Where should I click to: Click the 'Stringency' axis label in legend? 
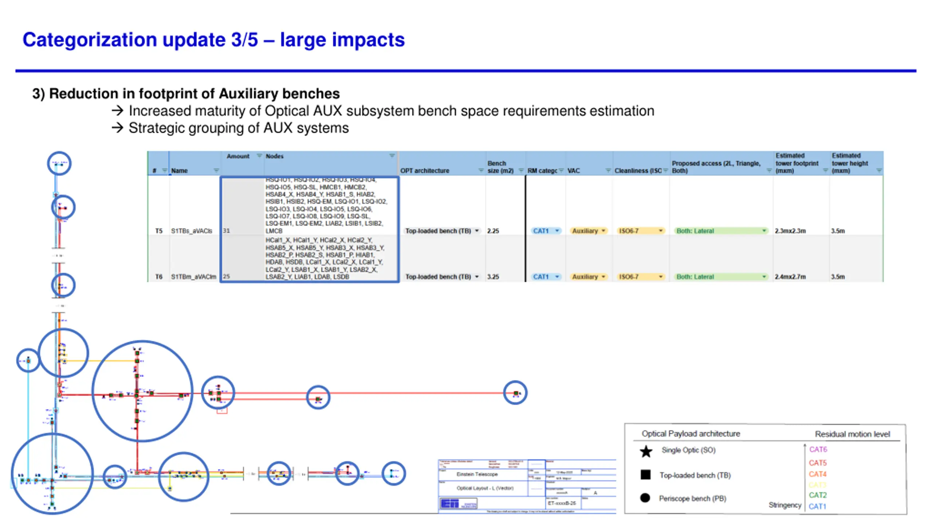[785, 505]
